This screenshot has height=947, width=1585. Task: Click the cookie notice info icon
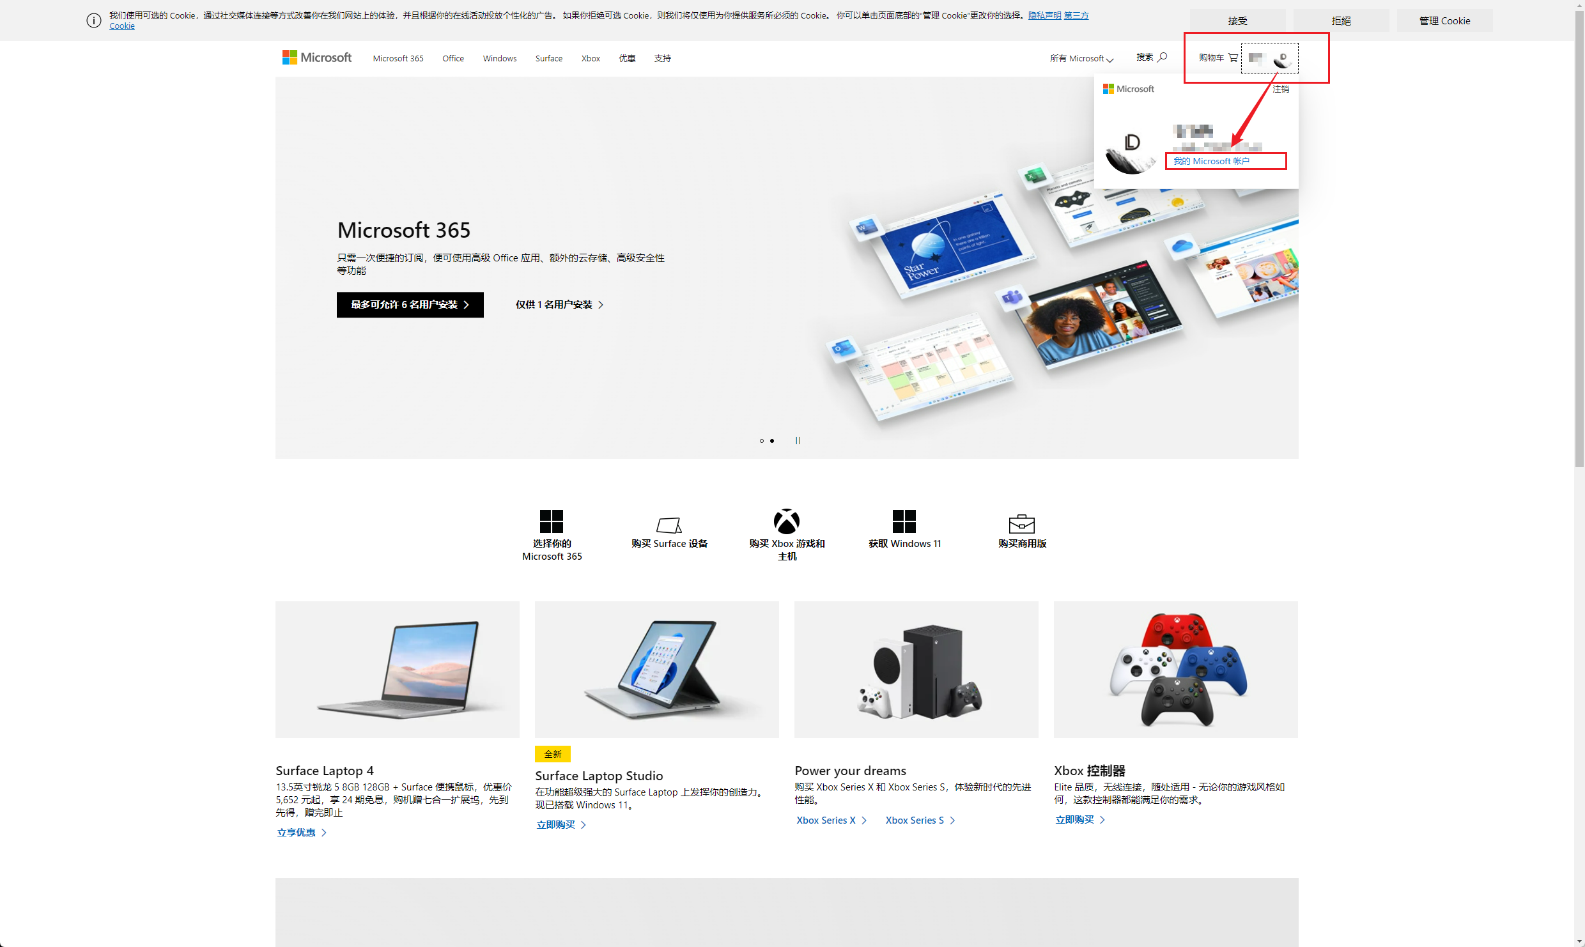[x=94, y=20]
